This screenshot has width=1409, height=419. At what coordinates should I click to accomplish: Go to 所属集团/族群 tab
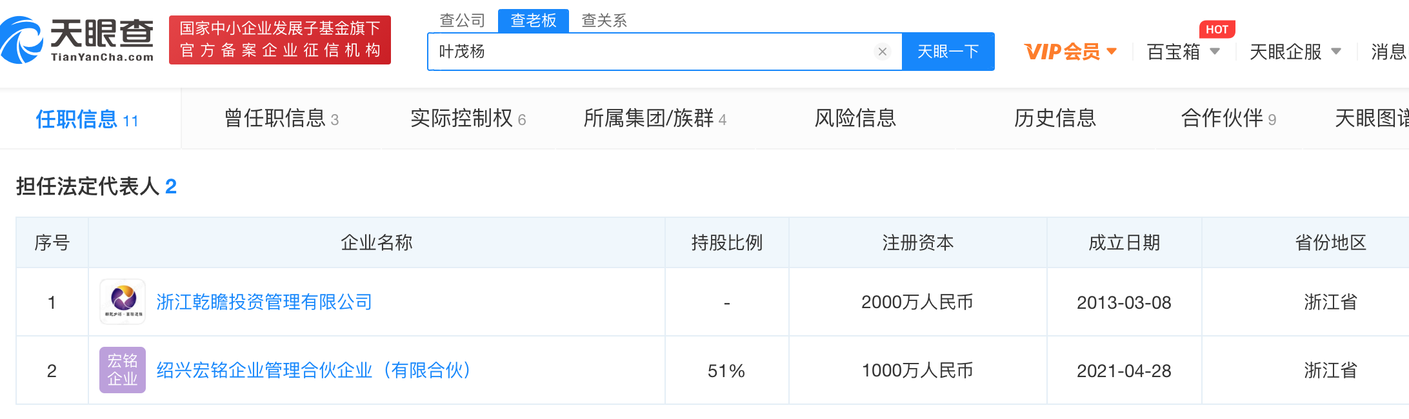coord(654,119)
